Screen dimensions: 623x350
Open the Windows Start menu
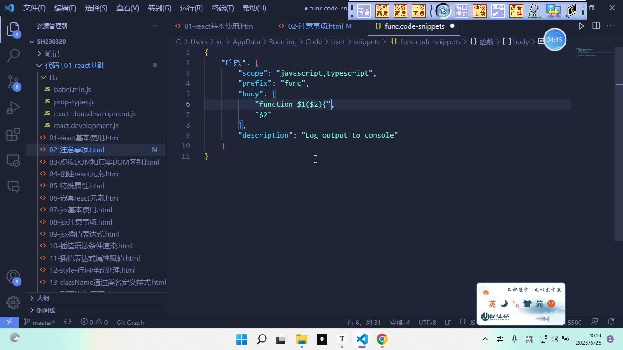(x=241, y=339)
